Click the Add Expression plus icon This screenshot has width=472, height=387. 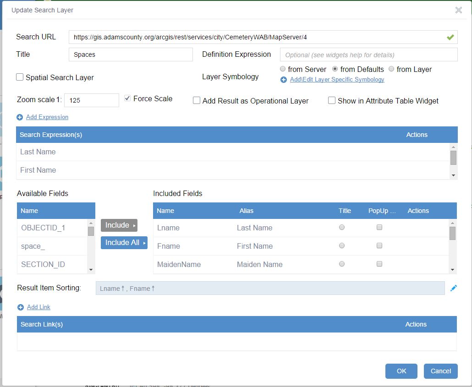coord(20,117)
